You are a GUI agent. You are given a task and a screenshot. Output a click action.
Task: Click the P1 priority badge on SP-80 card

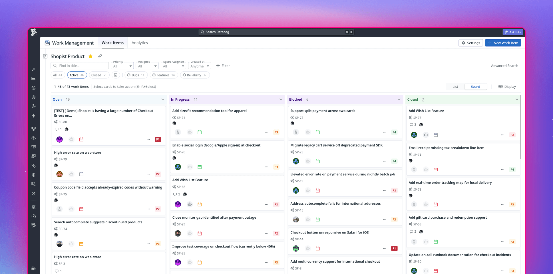coord(158,139)
